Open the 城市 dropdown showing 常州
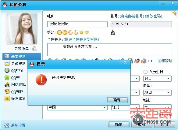 (157, 107)
